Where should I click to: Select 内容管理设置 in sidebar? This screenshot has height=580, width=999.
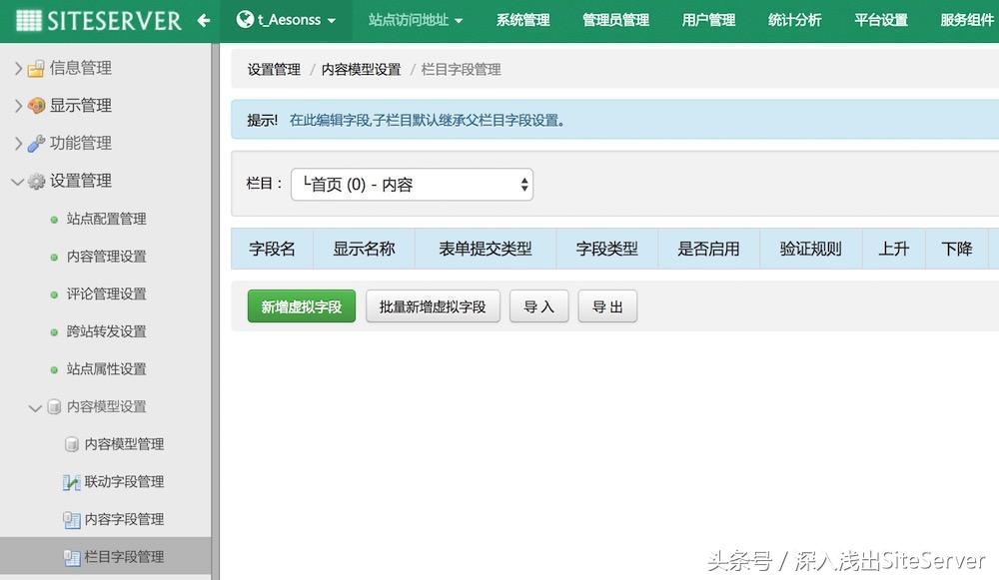click(x=107, y=257)
